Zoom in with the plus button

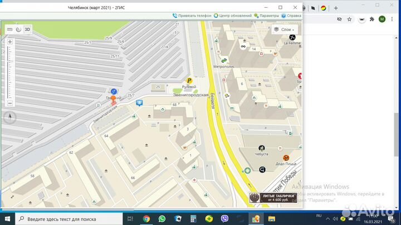[9, 41]
